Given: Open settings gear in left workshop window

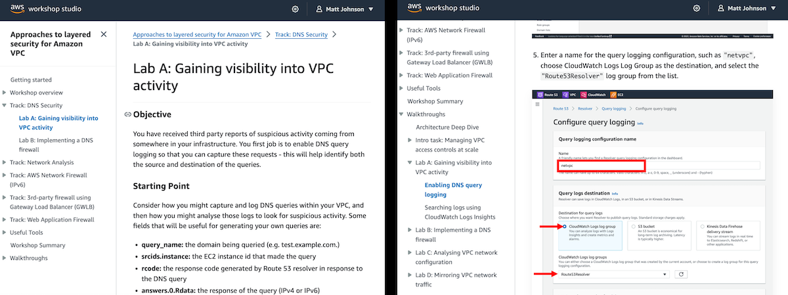Looking at the screenshot, I should 295,9.
